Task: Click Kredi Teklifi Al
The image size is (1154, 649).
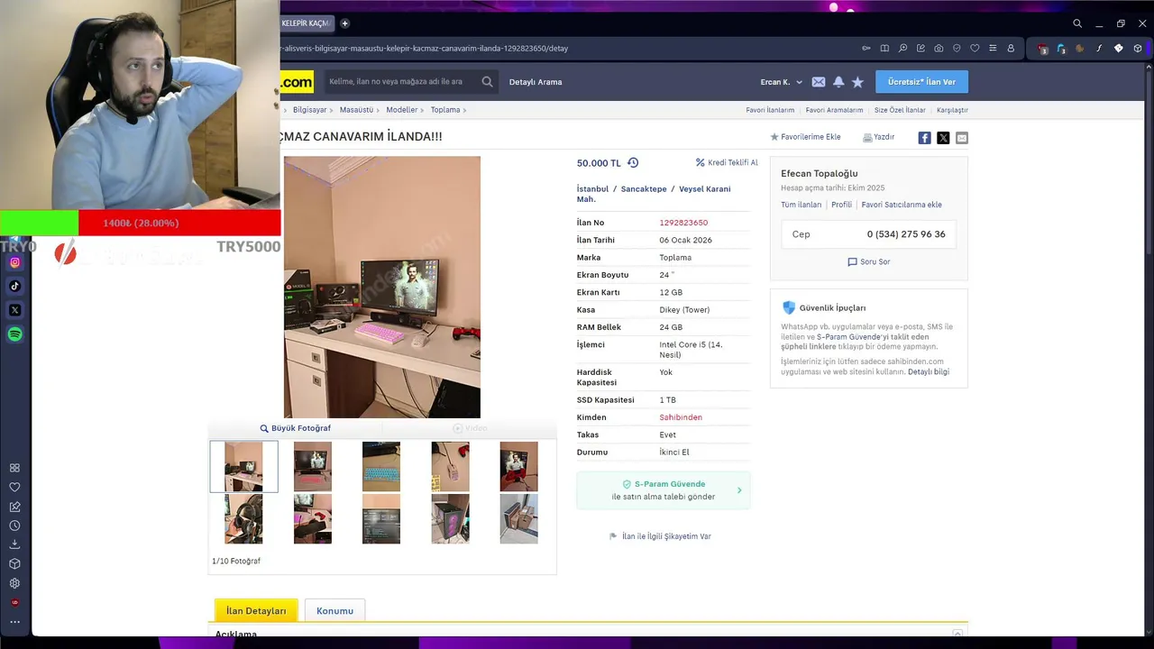Action: coord(727,163)
